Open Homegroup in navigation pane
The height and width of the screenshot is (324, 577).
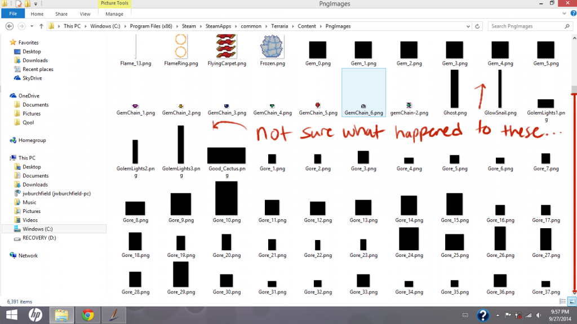click(x=28, y=140)
